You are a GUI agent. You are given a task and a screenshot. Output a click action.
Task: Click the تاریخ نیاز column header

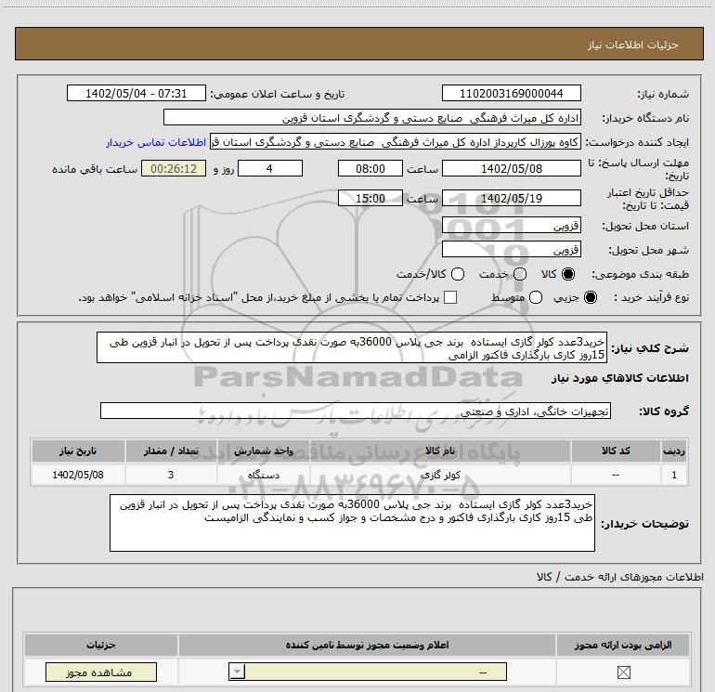[x=78, y=450]
